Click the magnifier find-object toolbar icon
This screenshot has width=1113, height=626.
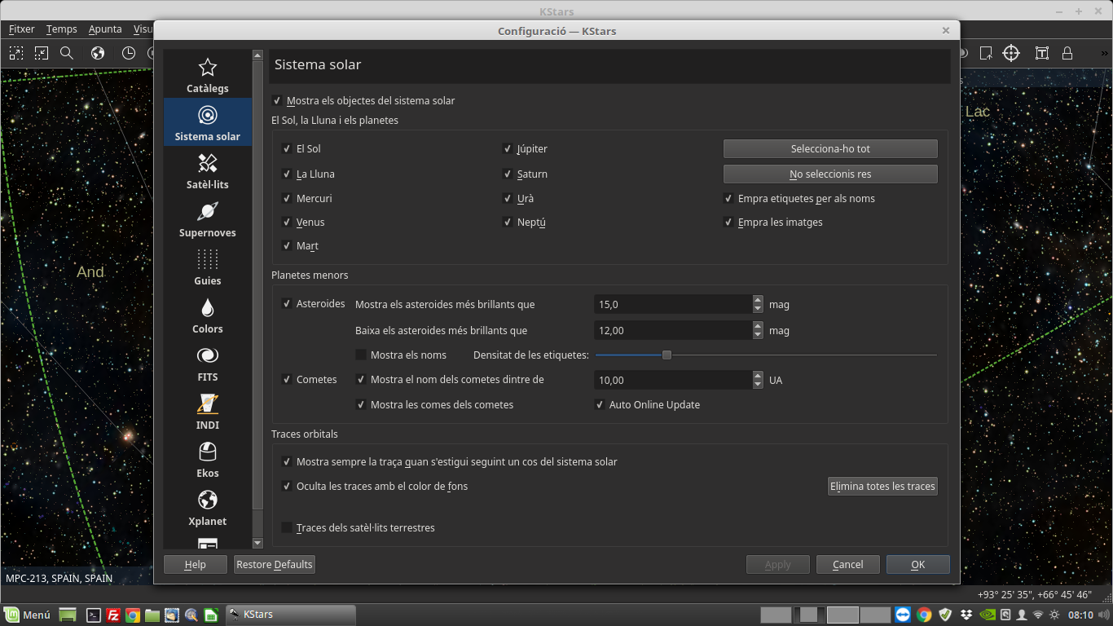coord(67,53)
